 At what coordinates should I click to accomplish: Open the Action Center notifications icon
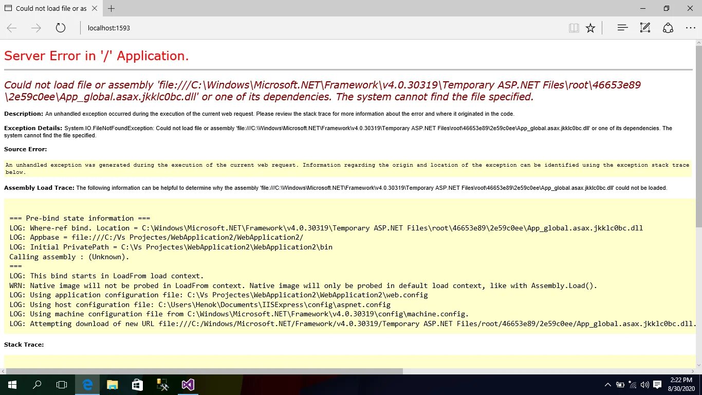[657, 385]
